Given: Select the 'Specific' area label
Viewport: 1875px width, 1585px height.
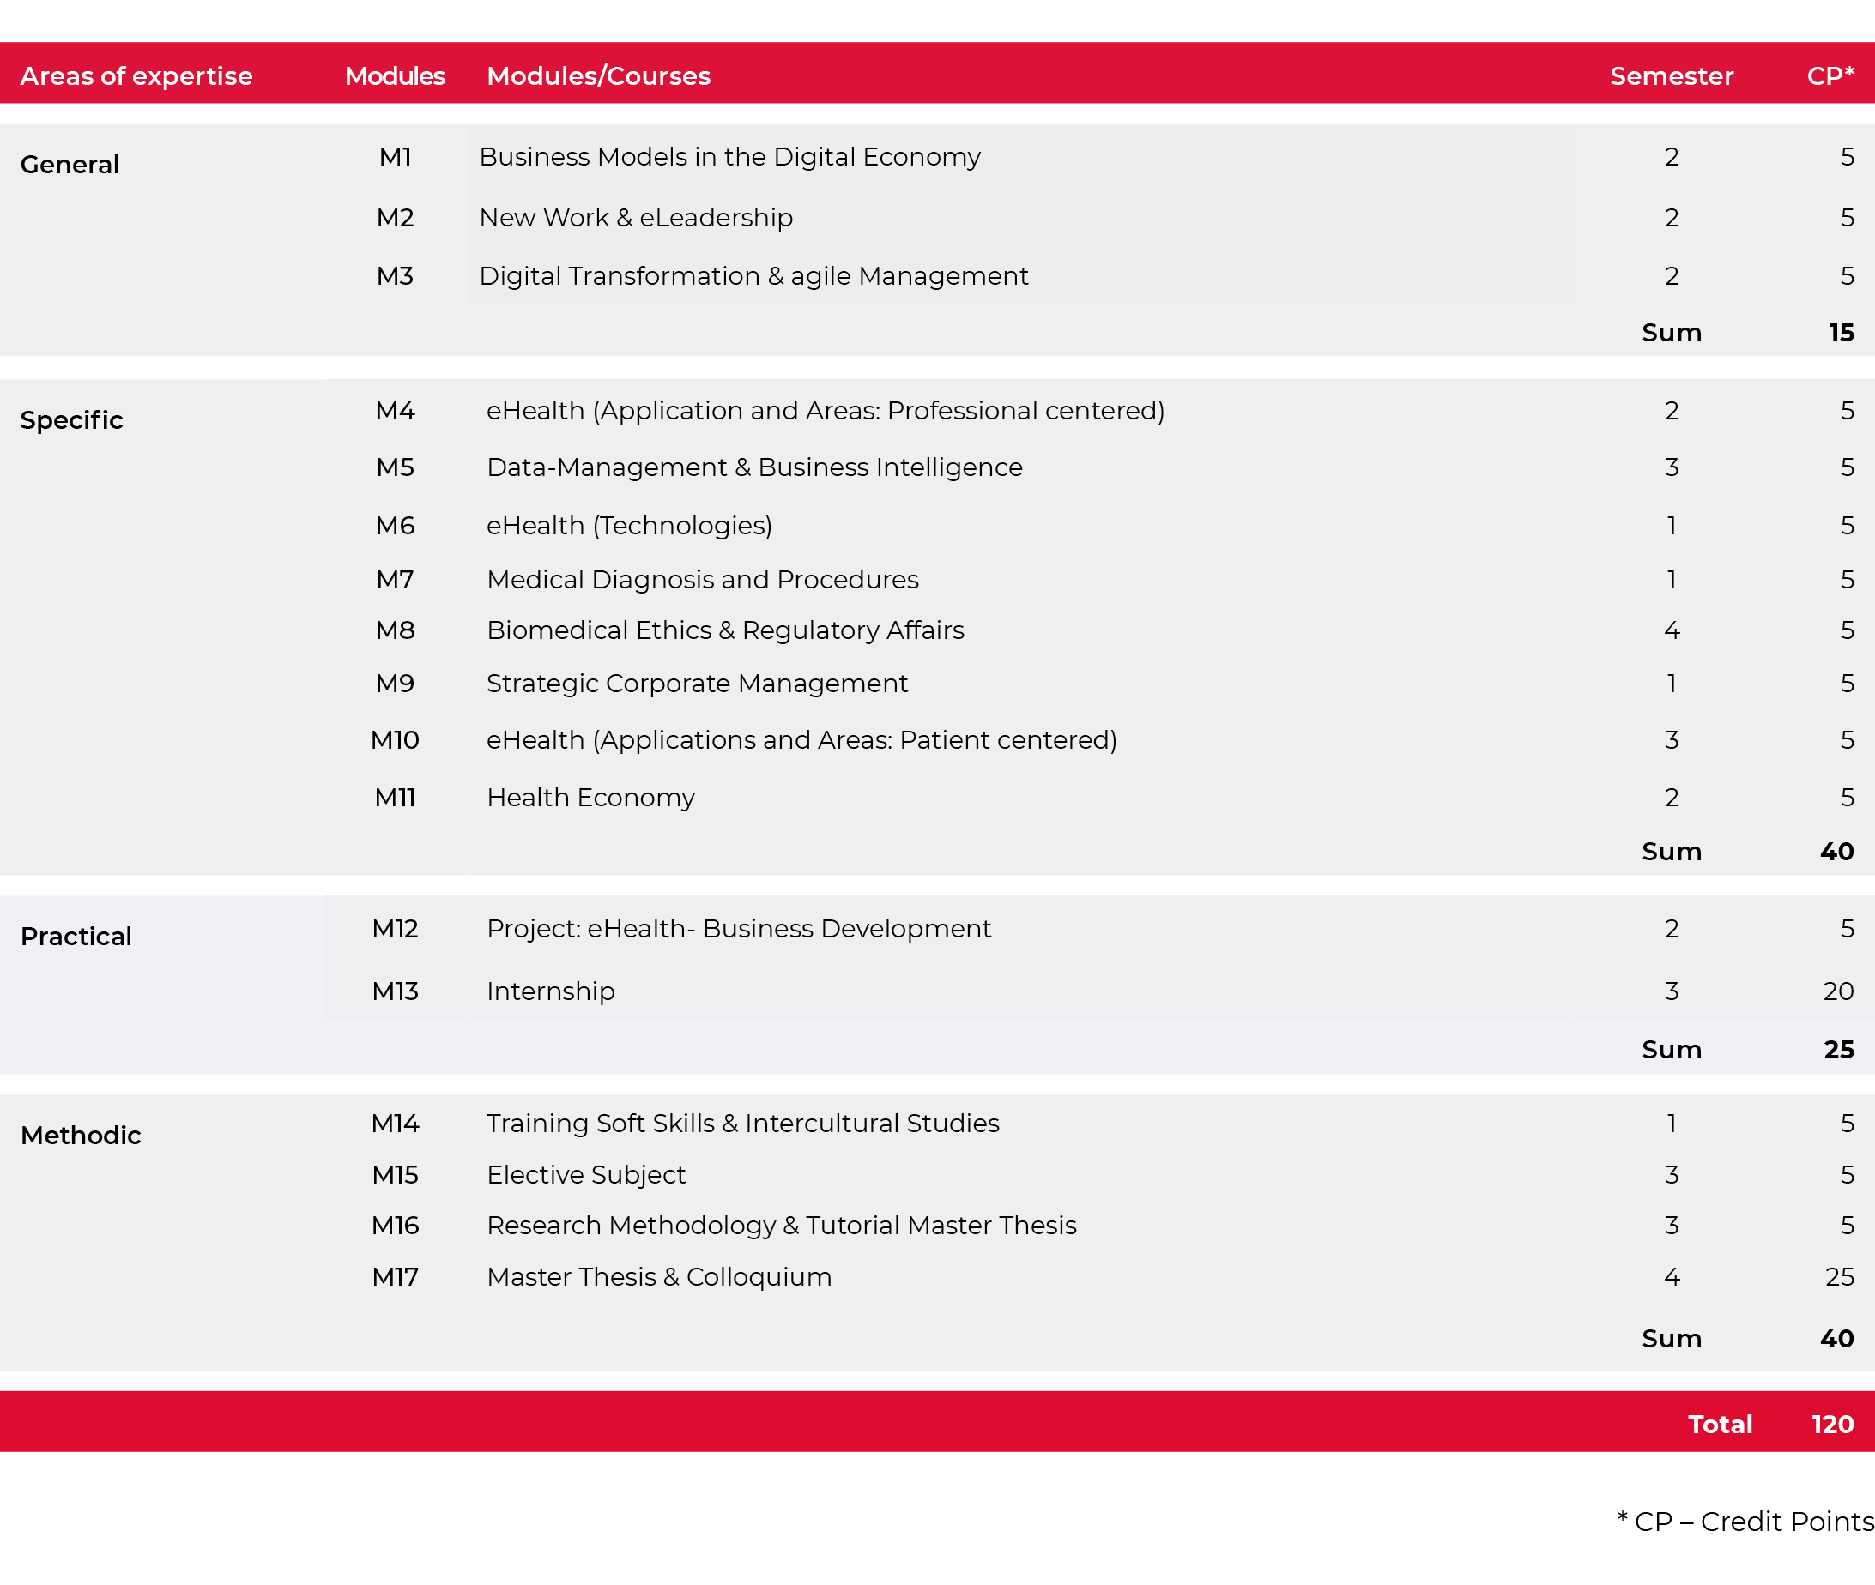Looking at the screenshot, I should tap(71, 420).
